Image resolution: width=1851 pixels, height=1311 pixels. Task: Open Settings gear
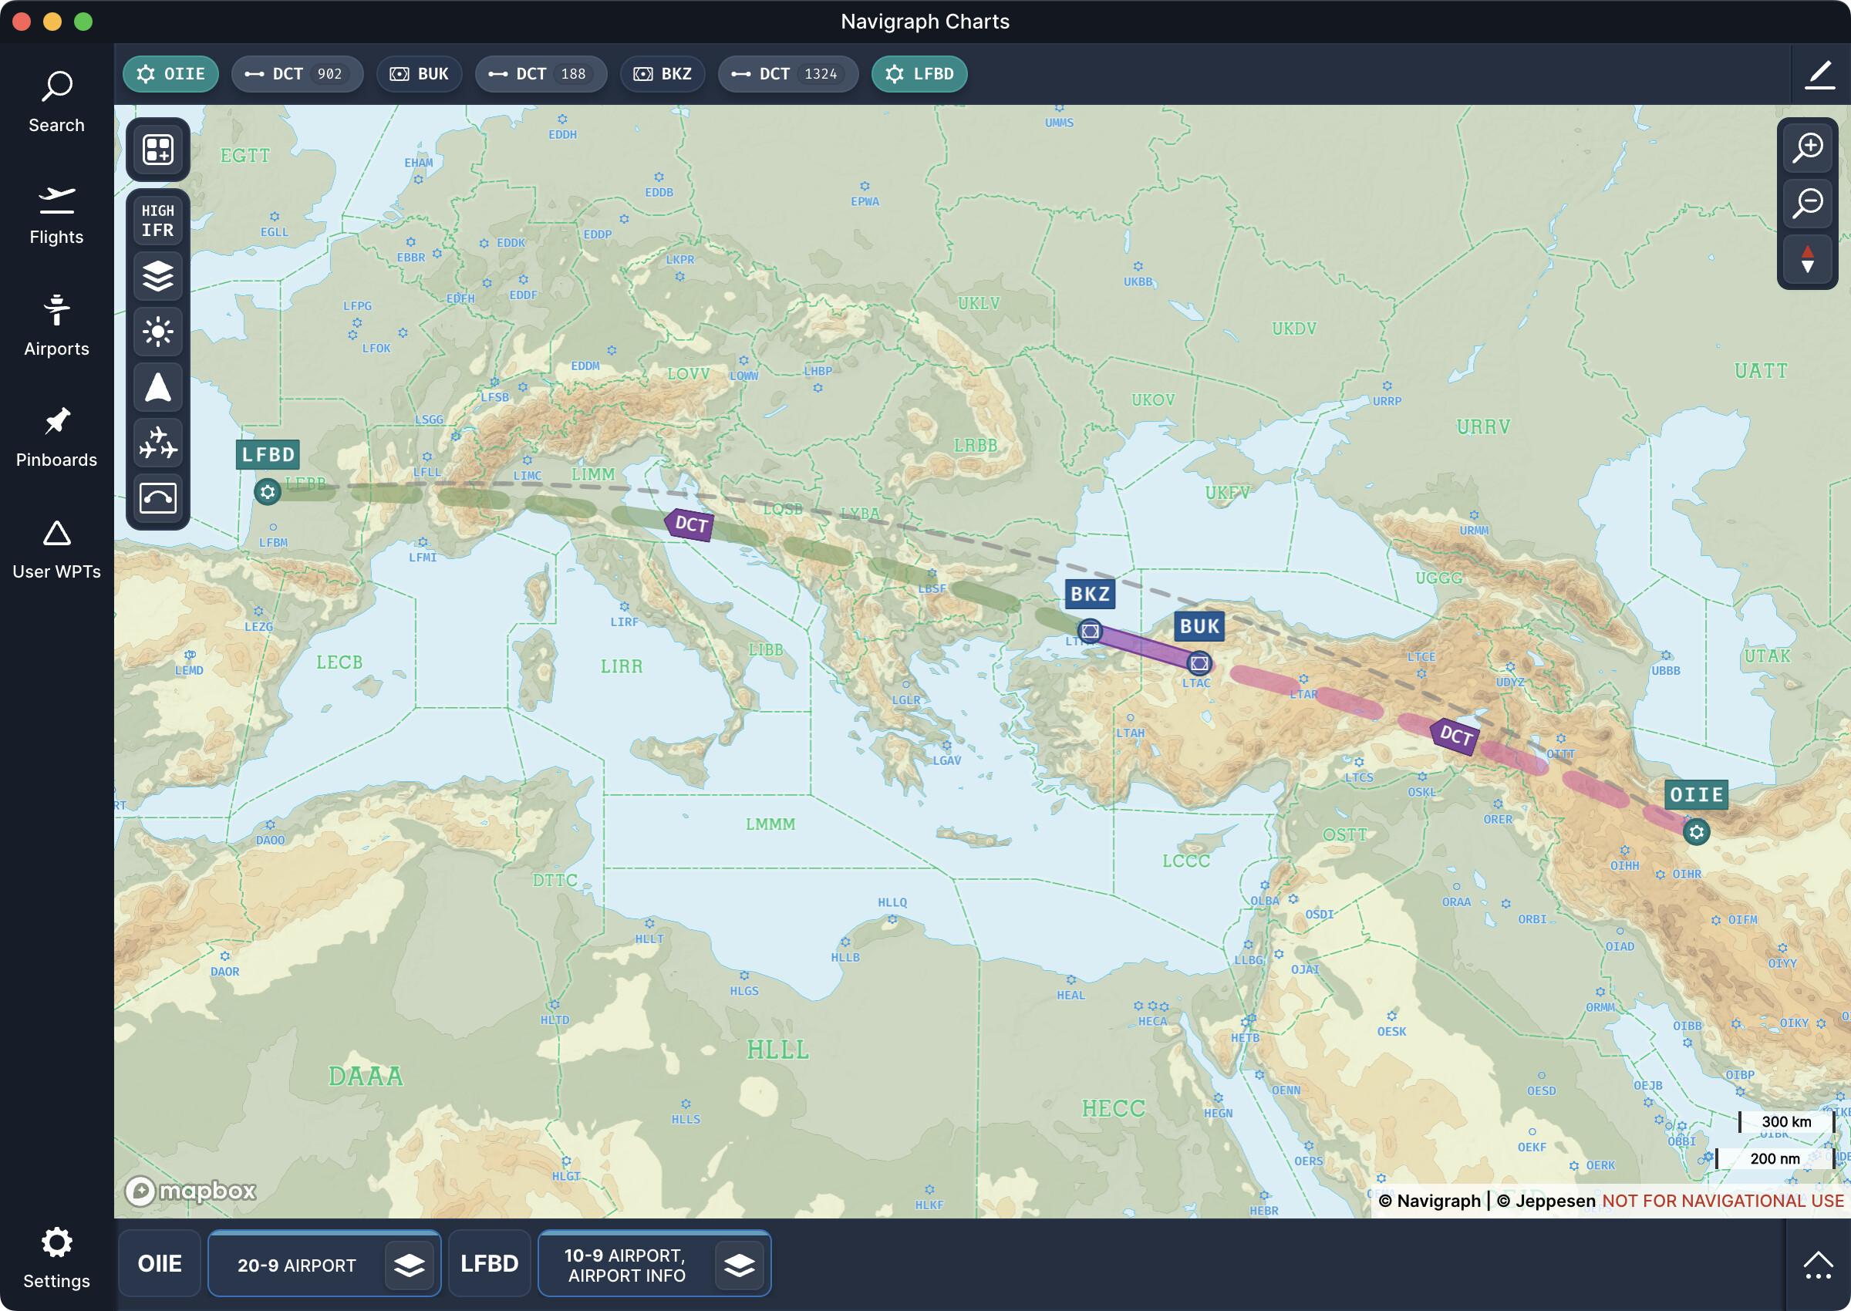[56, 1258]
